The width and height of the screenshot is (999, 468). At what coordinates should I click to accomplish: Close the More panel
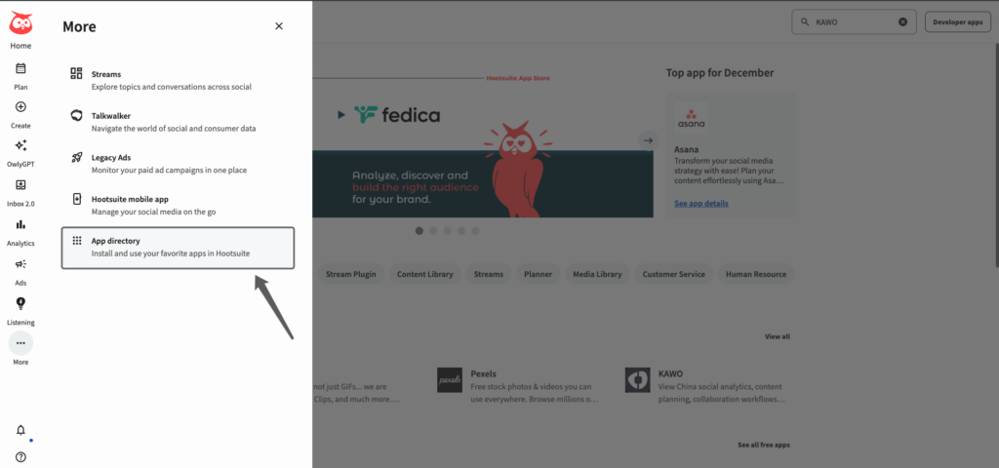pyautogui.click(x=278, y=26)
